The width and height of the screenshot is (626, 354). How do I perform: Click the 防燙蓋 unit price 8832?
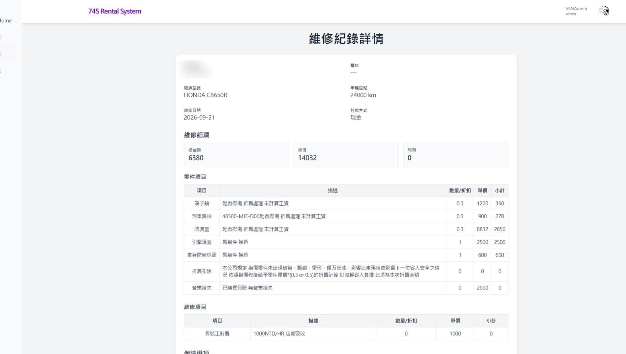pos(482,229)
